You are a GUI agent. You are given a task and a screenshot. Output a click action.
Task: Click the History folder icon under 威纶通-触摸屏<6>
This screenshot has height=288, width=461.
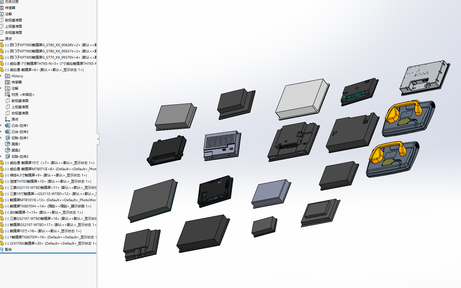[8, 76]
